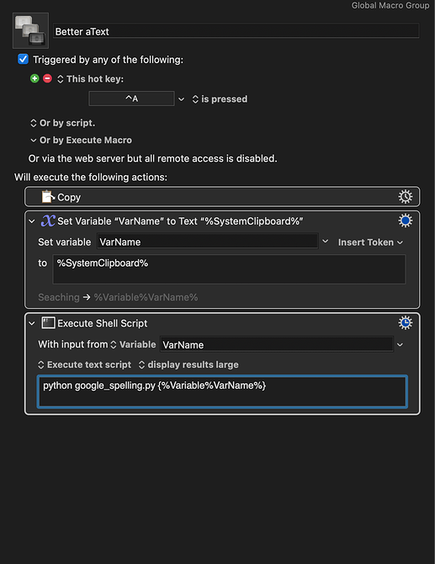This screenshot has width=435, height=564.
Task: Collapse the Set Variable action
Action: (x=32, y=221)
